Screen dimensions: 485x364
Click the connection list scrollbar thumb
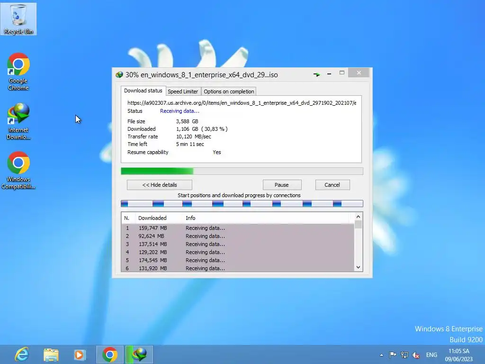click(x=358, y=224)
